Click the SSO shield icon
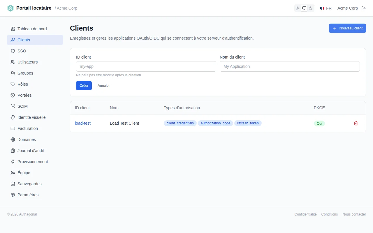This screenshot has width=373, height=233. pyautogui.click(x=13, y=51)
